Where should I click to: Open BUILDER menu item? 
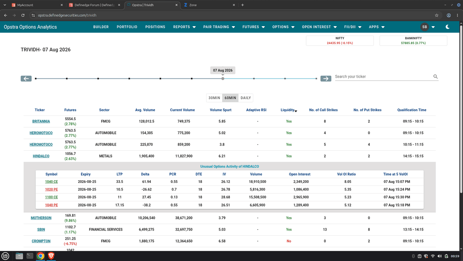[x=101, y=27]
